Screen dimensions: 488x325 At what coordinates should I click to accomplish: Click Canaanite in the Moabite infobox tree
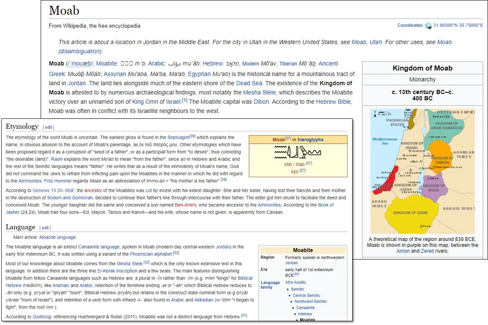(305, 308)
